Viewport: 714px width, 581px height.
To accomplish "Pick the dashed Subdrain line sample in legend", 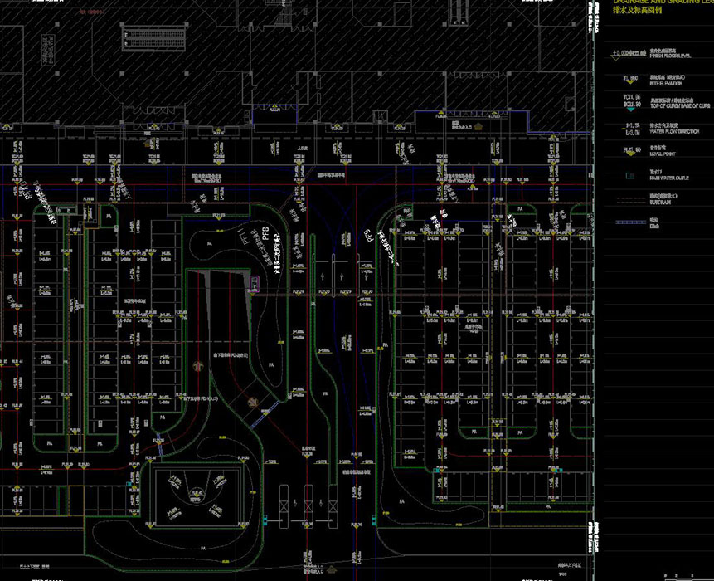I will point(628,199).
